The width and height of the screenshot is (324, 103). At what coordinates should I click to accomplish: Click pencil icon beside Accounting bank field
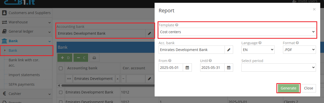click(x=149, y=33)
